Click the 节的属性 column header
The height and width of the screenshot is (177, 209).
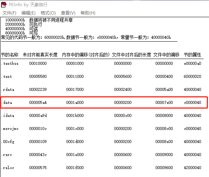192,55
